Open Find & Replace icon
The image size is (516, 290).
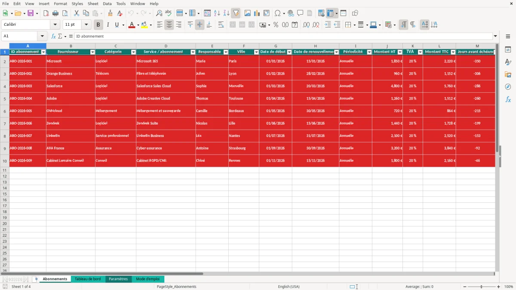click(x=159, y=13)
